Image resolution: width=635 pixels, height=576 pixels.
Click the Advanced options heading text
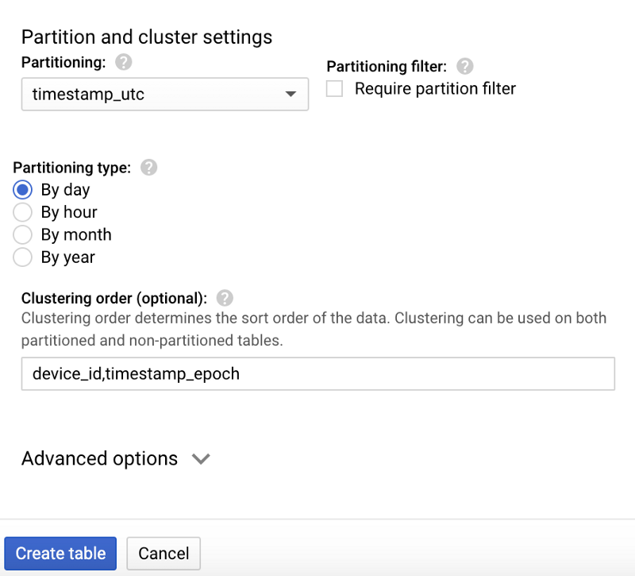(x=99, y=458)
